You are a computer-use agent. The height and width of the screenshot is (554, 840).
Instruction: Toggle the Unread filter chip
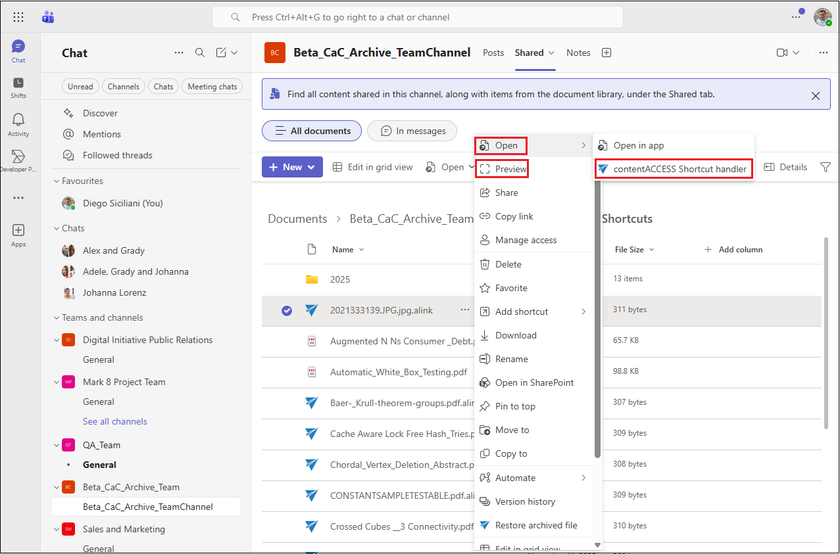pos(80,87)
